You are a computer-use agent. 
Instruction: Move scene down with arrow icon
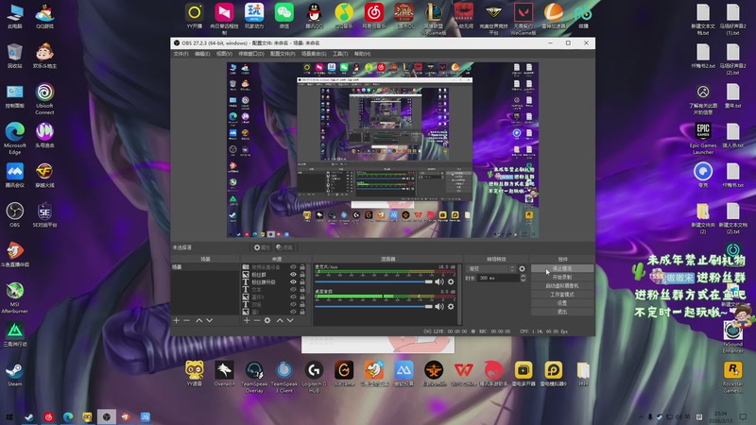click(209, 320)
